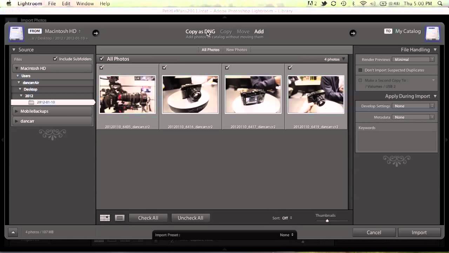Uncheck photo 20120110_6405_dancarr.cr2

point(101,67)
